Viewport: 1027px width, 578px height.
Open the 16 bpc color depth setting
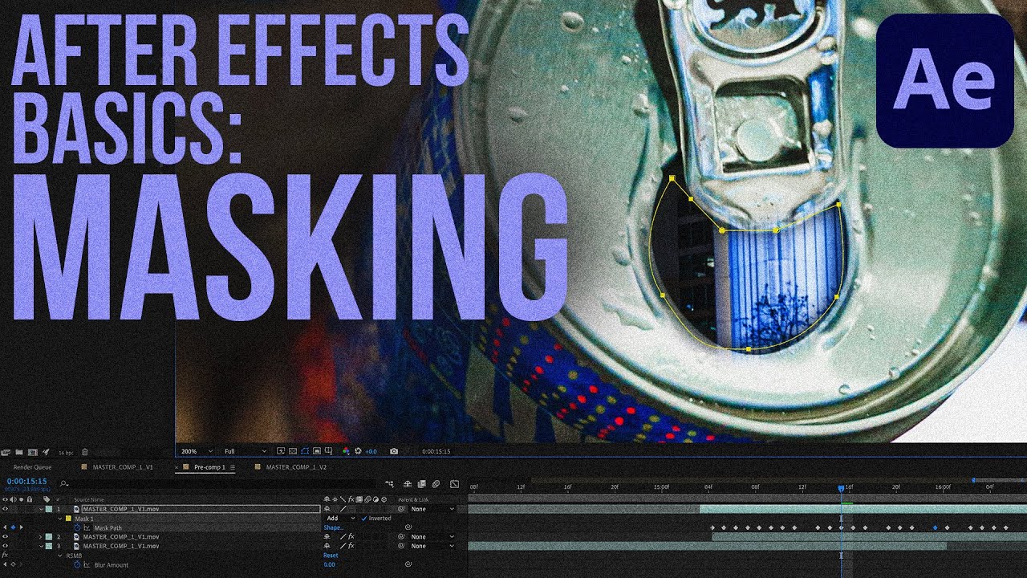pyautogui.click(x=66, y=453)
